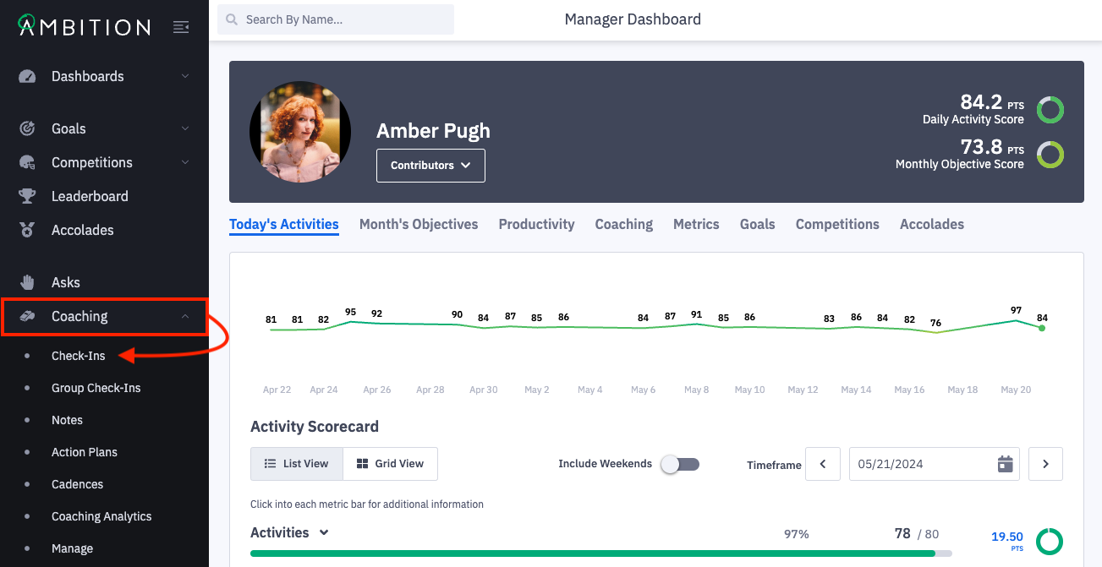Image resolution: width=1102 pixels, height=567 pixels.
Task: Collapse sidebar with the menu icon
Action: (x=181, y=27)
